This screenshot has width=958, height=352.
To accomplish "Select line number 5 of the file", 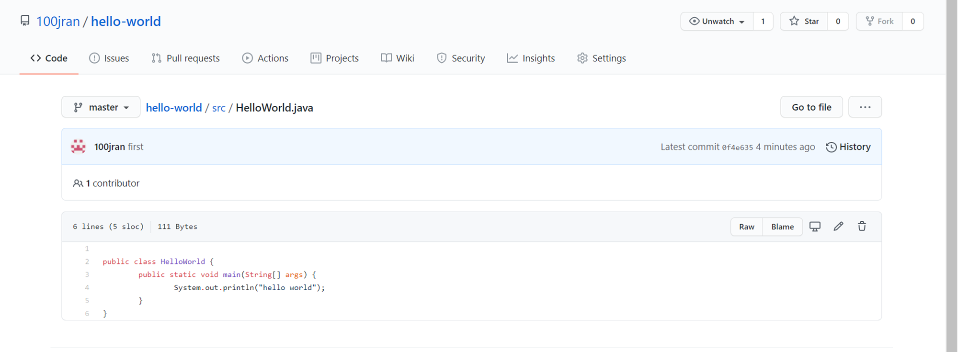I will 87,300.
